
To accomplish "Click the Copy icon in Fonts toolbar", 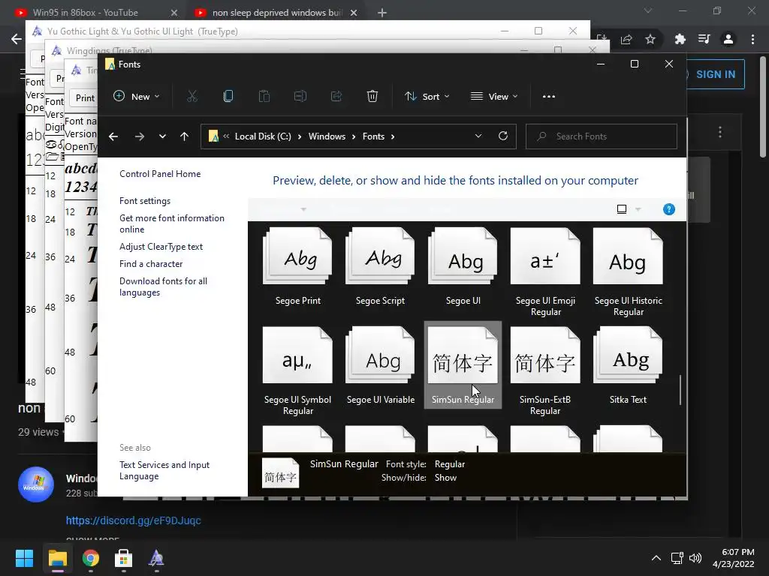I will click(x=228, y=97).
